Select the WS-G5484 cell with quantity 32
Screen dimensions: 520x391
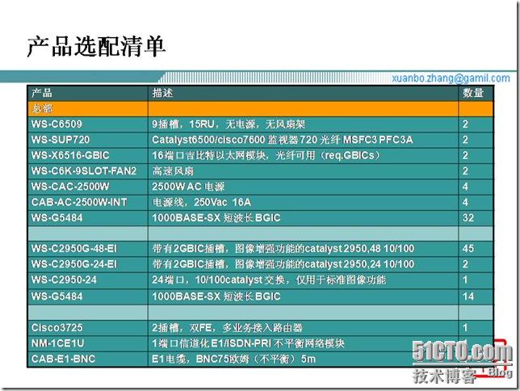87,218
